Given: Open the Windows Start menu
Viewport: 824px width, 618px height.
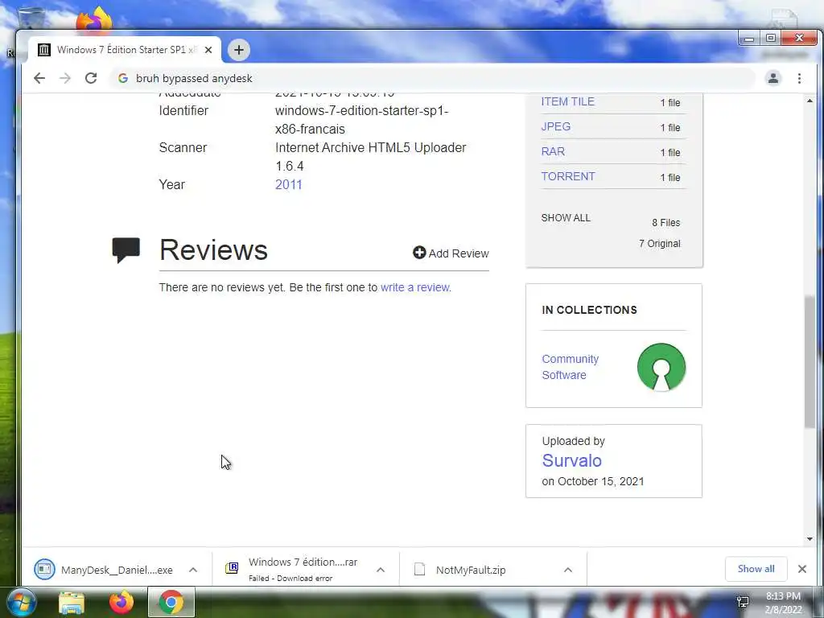Looking at the screenshot, I should [20, 602].
